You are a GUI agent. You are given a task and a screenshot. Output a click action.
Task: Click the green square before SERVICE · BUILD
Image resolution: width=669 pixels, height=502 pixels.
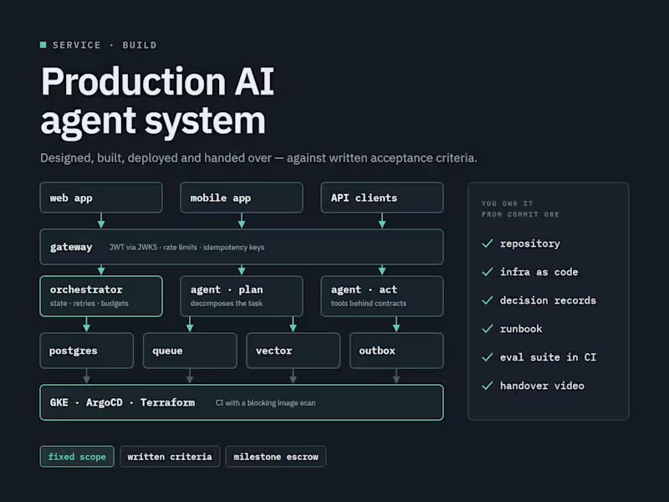pyautogui.click(x=43, y=45)
